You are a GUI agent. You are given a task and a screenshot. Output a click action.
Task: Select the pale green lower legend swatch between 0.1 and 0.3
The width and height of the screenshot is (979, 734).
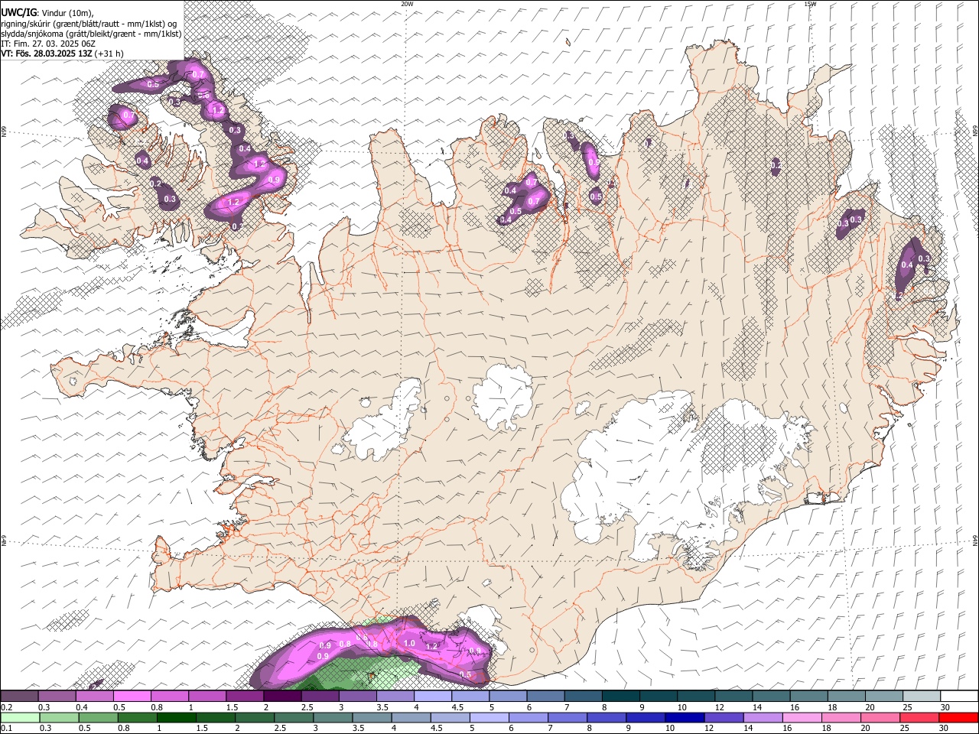(20, 718)
